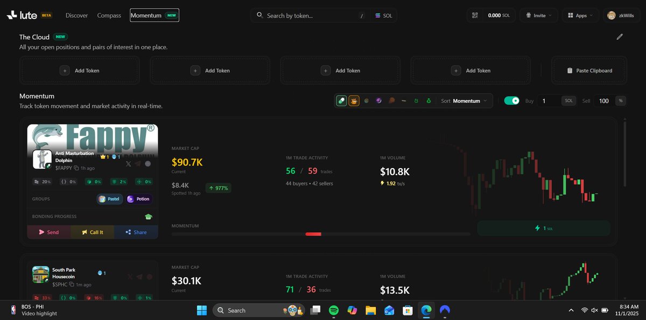Toggle the pill (pump) launchpad filter
This screenshot has width=646, height=320.
[341, 101]
